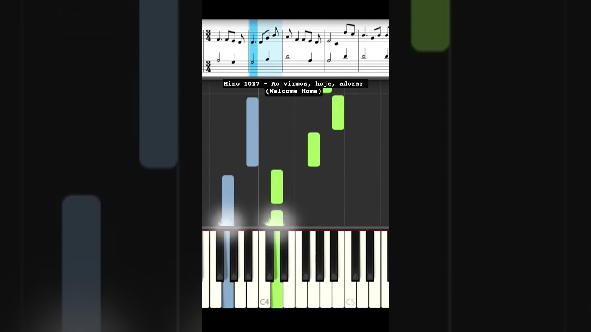Image resolution: width=591 pixels, height=332 pixels.
Task: Click the (Welcome Home) subtitle text
Action: click(x=294, y=91)
